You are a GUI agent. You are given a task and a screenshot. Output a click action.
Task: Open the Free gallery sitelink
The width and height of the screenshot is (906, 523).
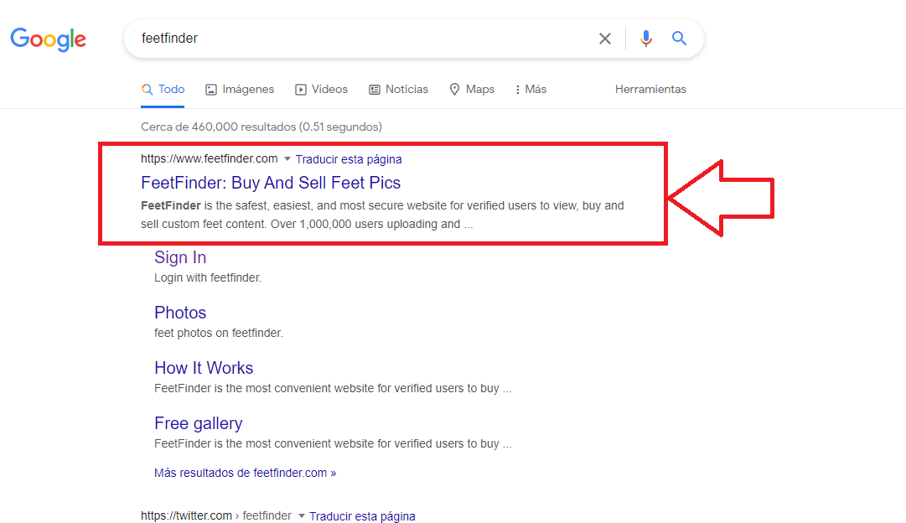(198, 423)
